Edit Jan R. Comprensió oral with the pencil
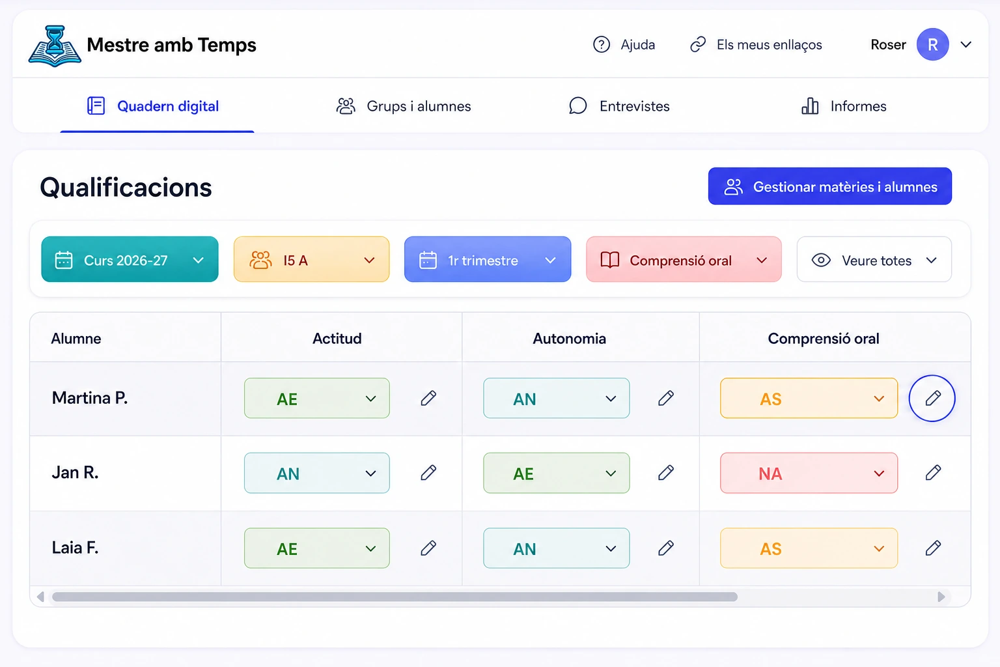This screenshot has width=1000, height=667. [x=933, y=473]
